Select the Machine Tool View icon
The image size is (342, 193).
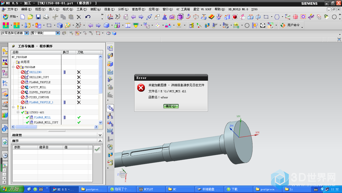click(110, 116)
